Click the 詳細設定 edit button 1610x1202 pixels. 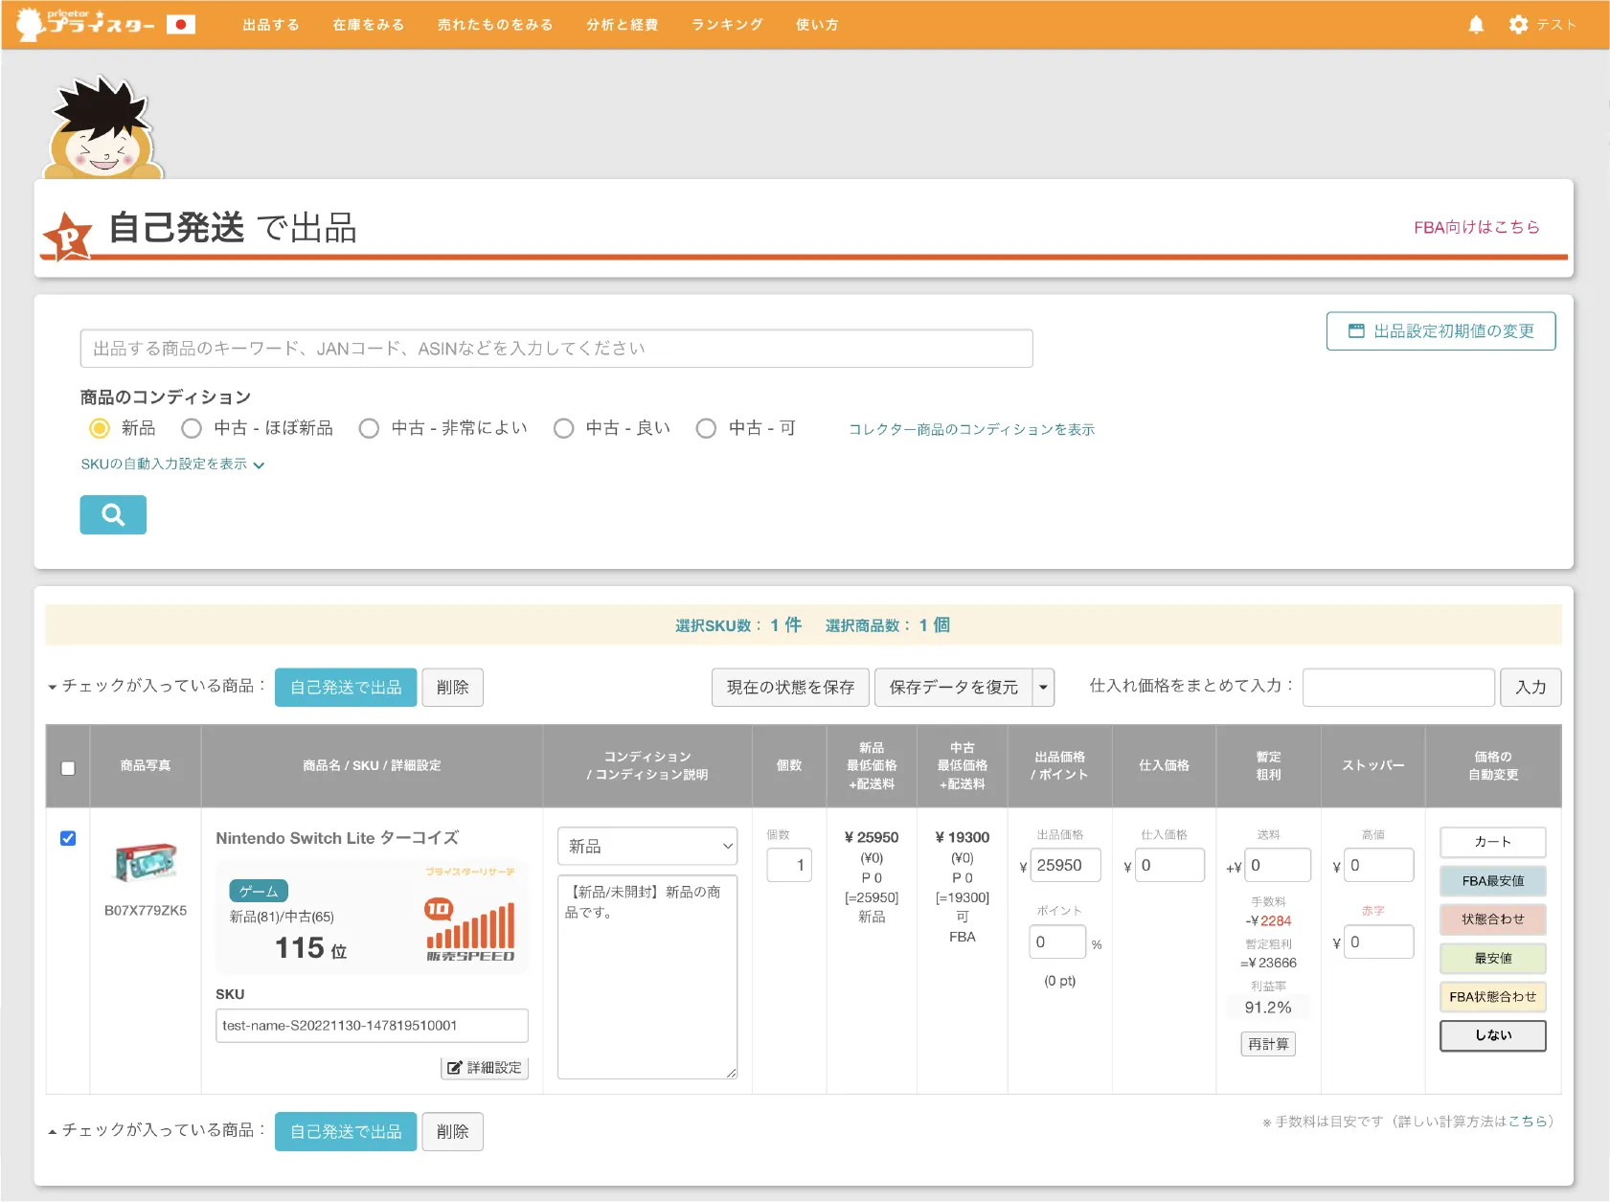coord(485,1067)
